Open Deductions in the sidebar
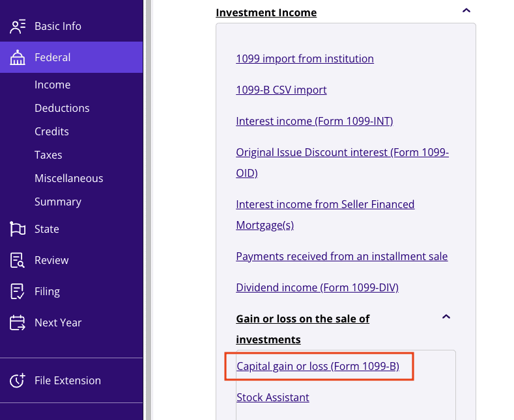The image size is (514, 420). click(62, 109)
